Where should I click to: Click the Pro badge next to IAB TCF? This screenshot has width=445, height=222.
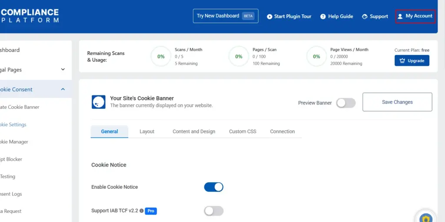tap(150, 211)
